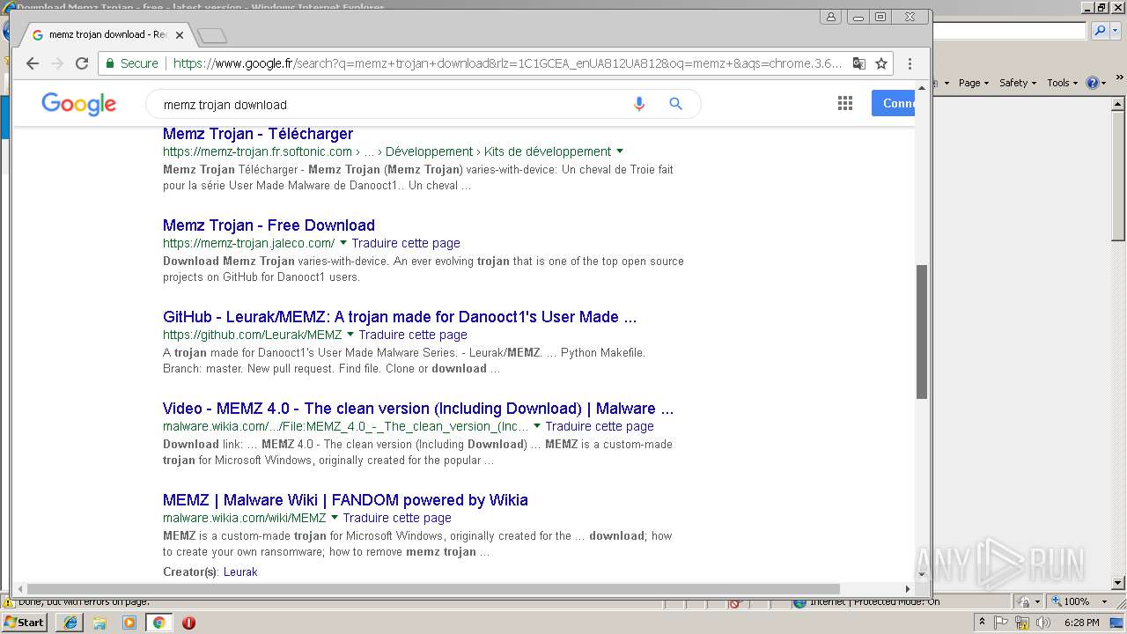Screen dimensions: 1127x634
Task: Expand github.com result options arrow
Action: click(x=350, y=335)
